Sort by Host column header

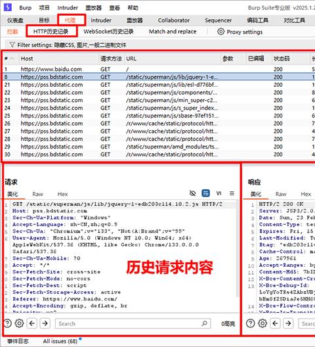coord(59,58)
